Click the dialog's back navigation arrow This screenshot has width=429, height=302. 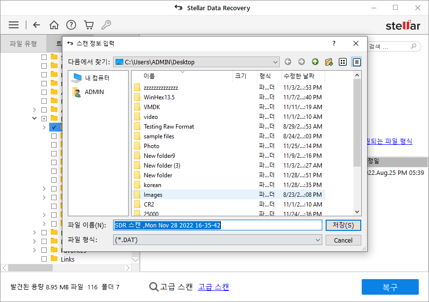(288, 62)
